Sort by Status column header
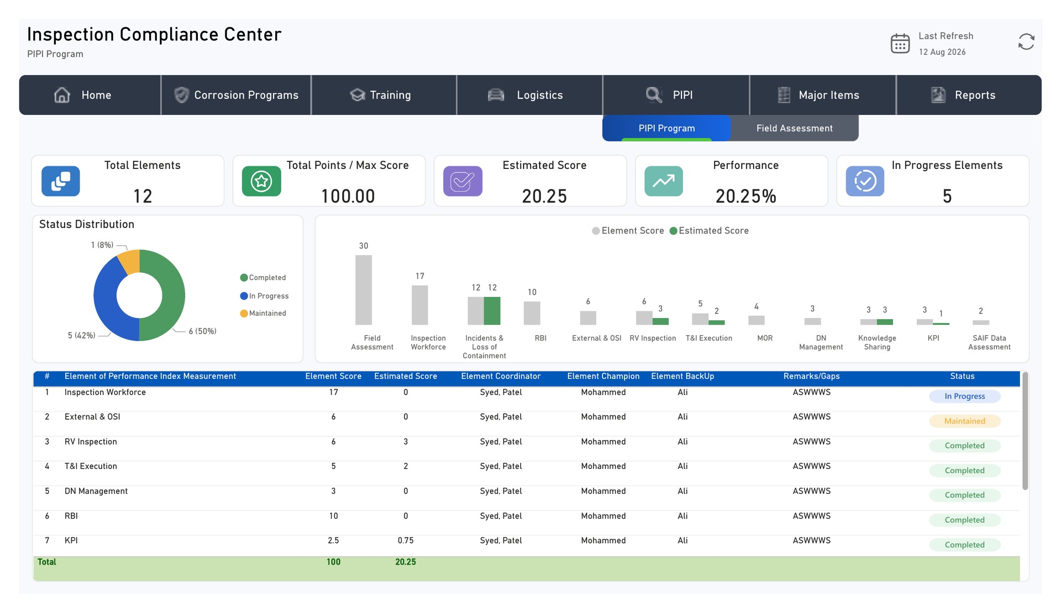1061x613 pixels. (962, 377)
